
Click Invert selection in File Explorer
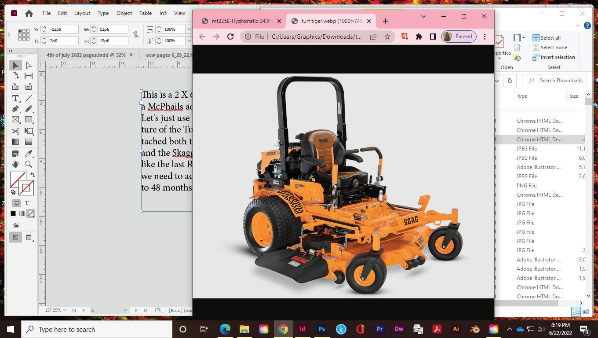pos(553,57)
